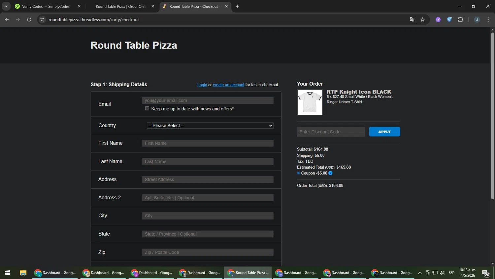Click the Subtotal: $164.88 text
Image resolution: width=495 pixels, height=279 pixels.
point(313,149)
